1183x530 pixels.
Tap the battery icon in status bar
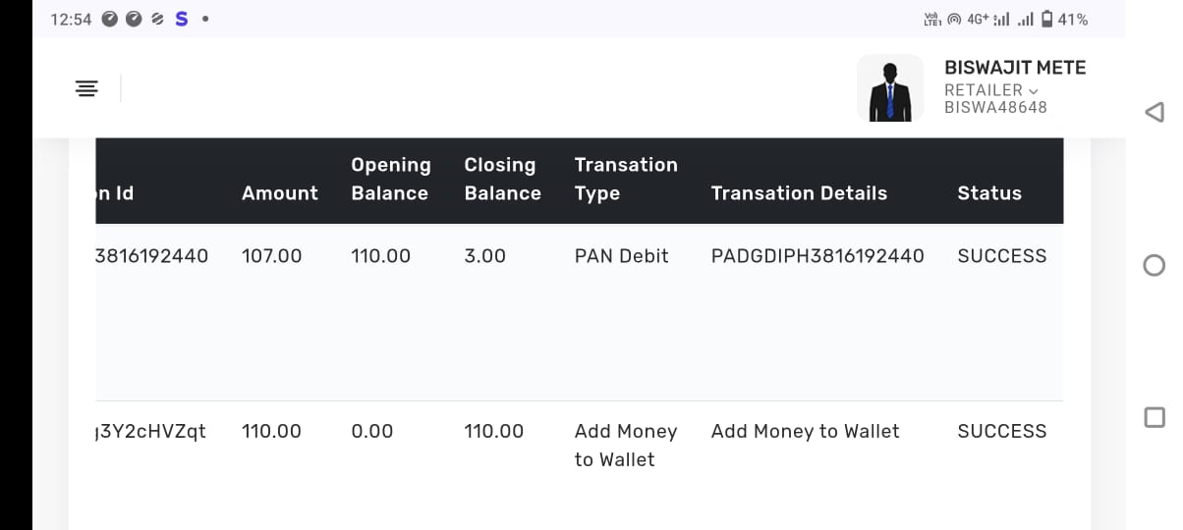click(1047, 19)
